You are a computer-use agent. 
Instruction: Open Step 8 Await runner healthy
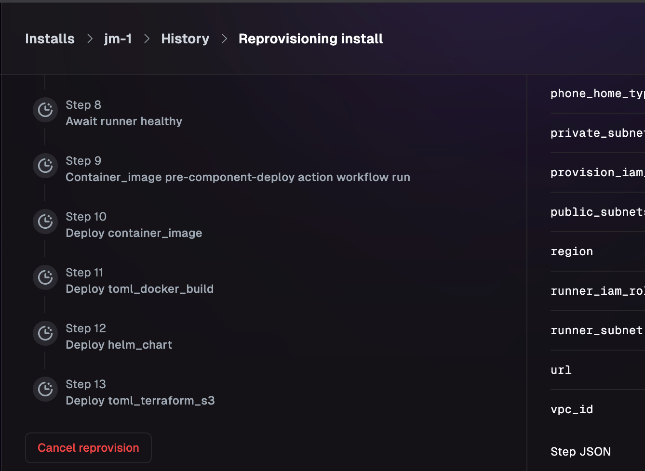124,113
